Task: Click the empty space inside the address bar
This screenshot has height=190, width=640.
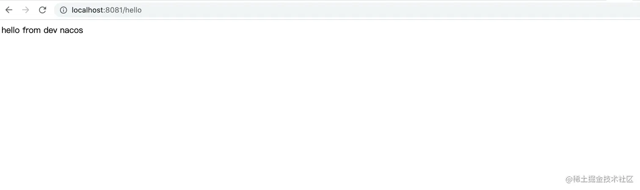Action: pos(381,10)
